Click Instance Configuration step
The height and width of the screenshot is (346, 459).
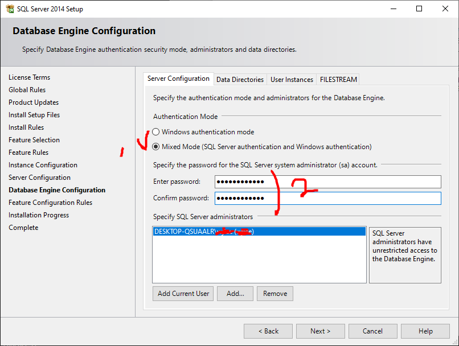[x=43, y=165]
